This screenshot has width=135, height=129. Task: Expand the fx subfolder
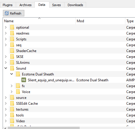point(12,86)
